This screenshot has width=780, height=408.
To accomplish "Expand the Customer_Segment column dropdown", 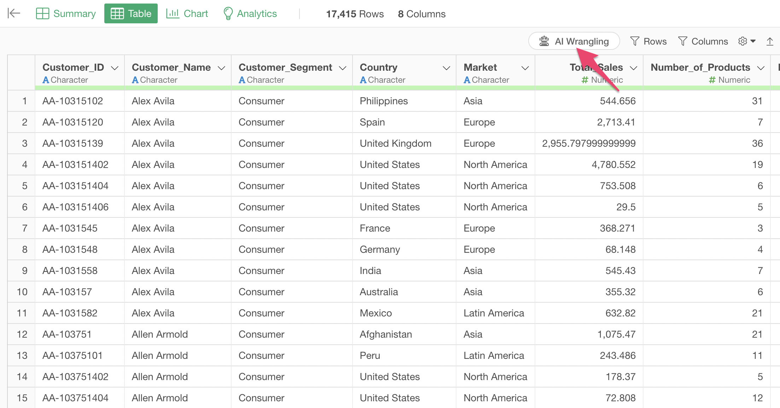I will point(342,68).
